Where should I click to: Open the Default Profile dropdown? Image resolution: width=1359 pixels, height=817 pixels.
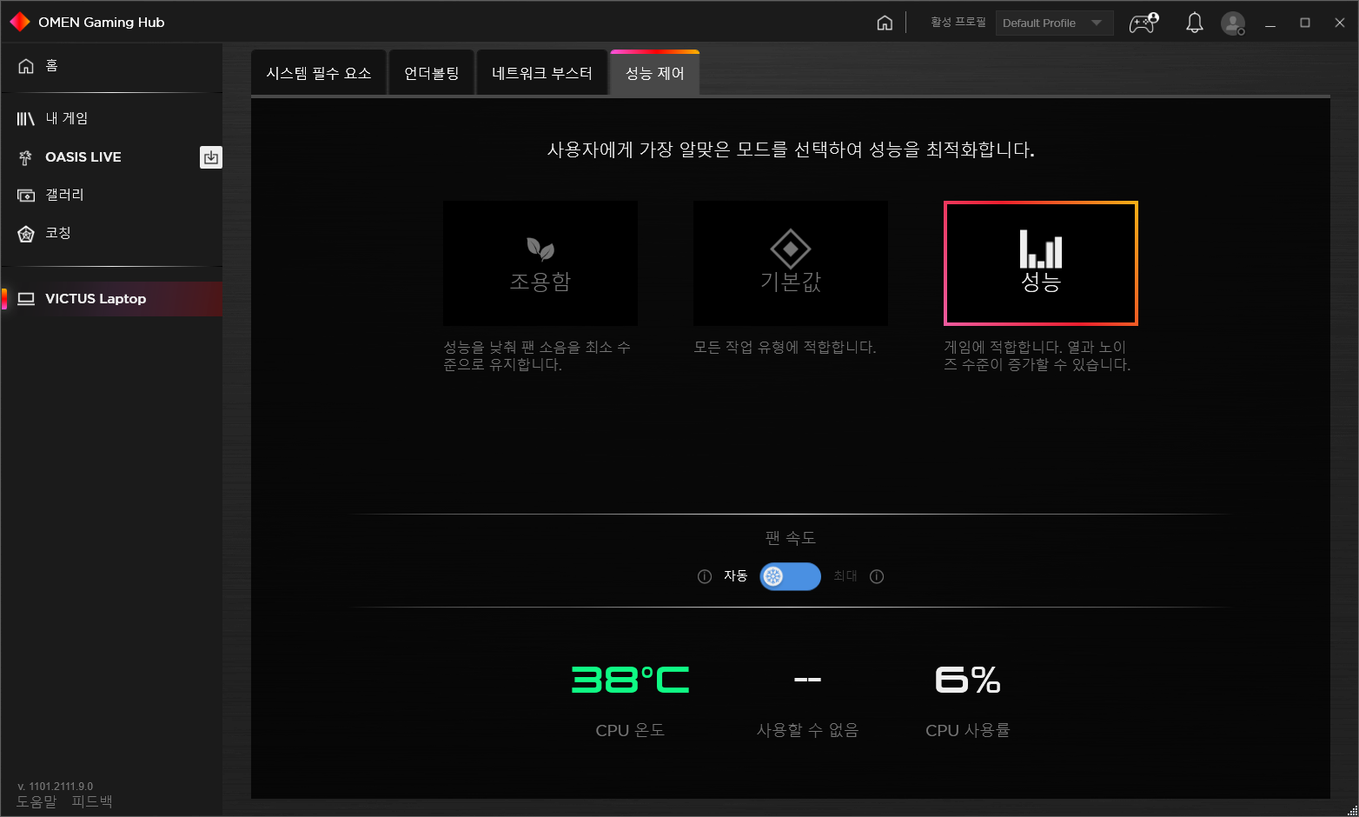coord(1054,23)
